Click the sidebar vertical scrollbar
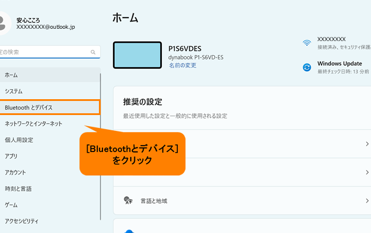The image size is (371, 233). tap(101, 146)
